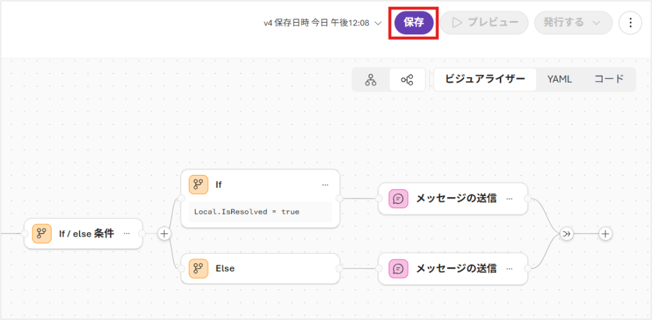Click the upper メッセージの送信 message icon
Screen dimensions: 652x320
(398, 198)
